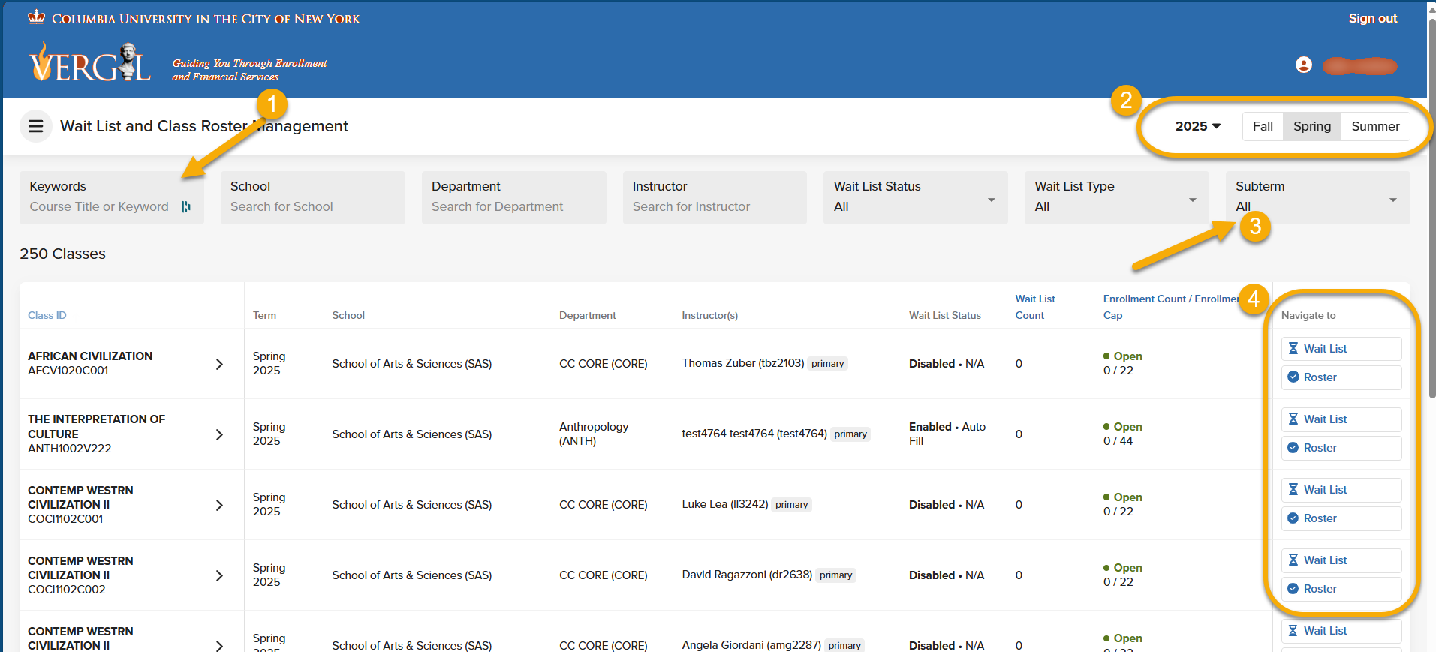
Task: Open the hamburger navigation menu
Action: coord(35,126)
